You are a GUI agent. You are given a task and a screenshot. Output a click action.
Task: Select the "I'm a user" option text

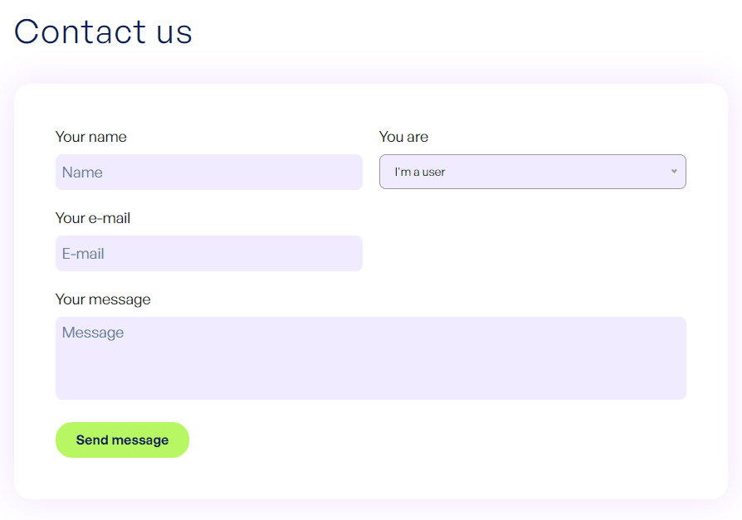[420, 173]
